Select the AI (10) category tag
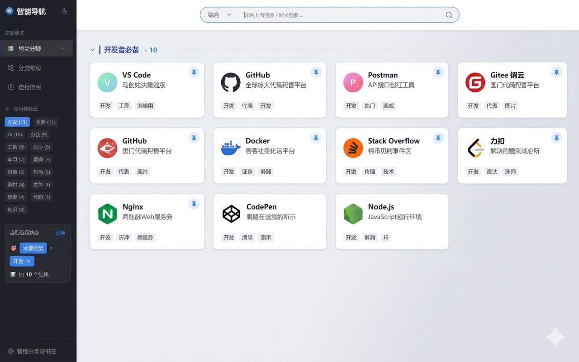The width and height of the screenshot is (579, 362). 15,134
